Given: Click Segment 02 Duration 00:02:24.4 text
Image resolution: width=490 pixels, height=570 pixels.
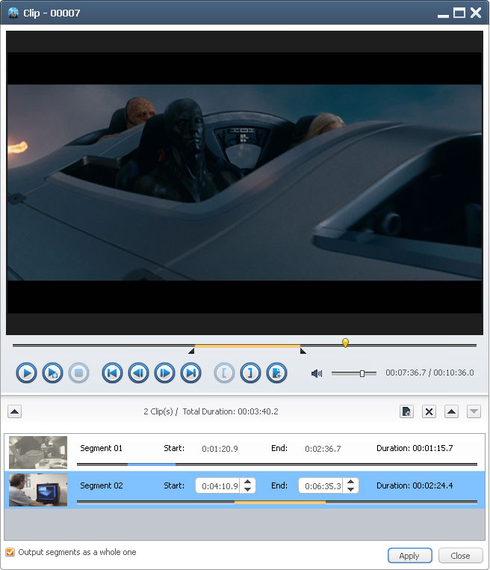Looking at the screenshot, I should point(415,485).
